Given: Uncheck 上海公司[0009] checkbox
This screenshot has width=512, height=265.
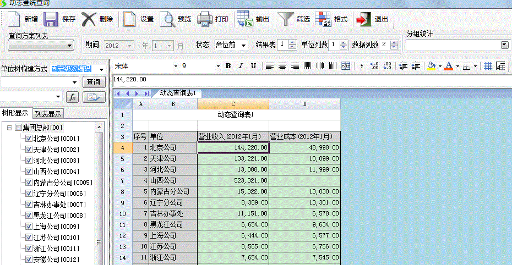Looking at the screenshot, I should click(29, 227).
